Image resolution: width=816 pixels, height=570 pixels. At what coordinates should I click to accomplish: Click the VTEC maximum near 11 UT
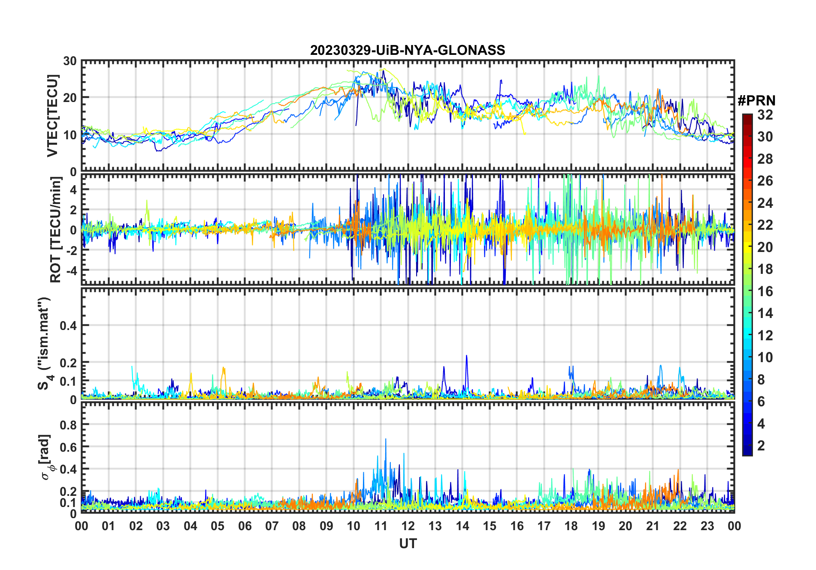click(x=383, y=69)
